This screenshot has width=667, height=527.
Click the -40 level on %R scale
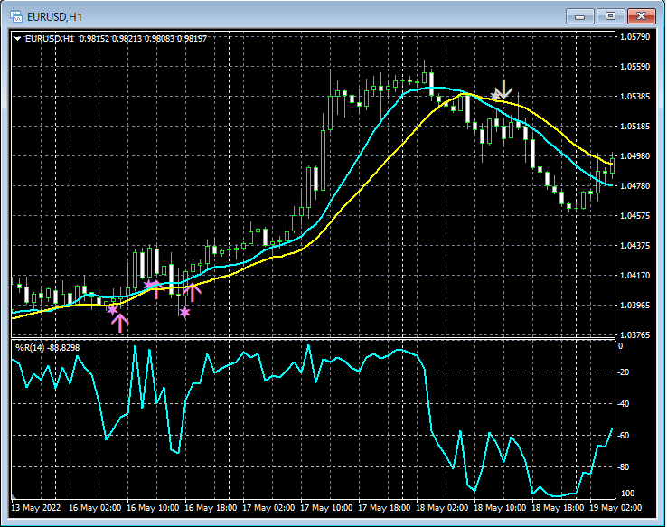click(x=624, y=404)
